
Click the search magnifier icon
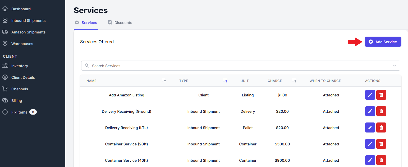point(87,66)
